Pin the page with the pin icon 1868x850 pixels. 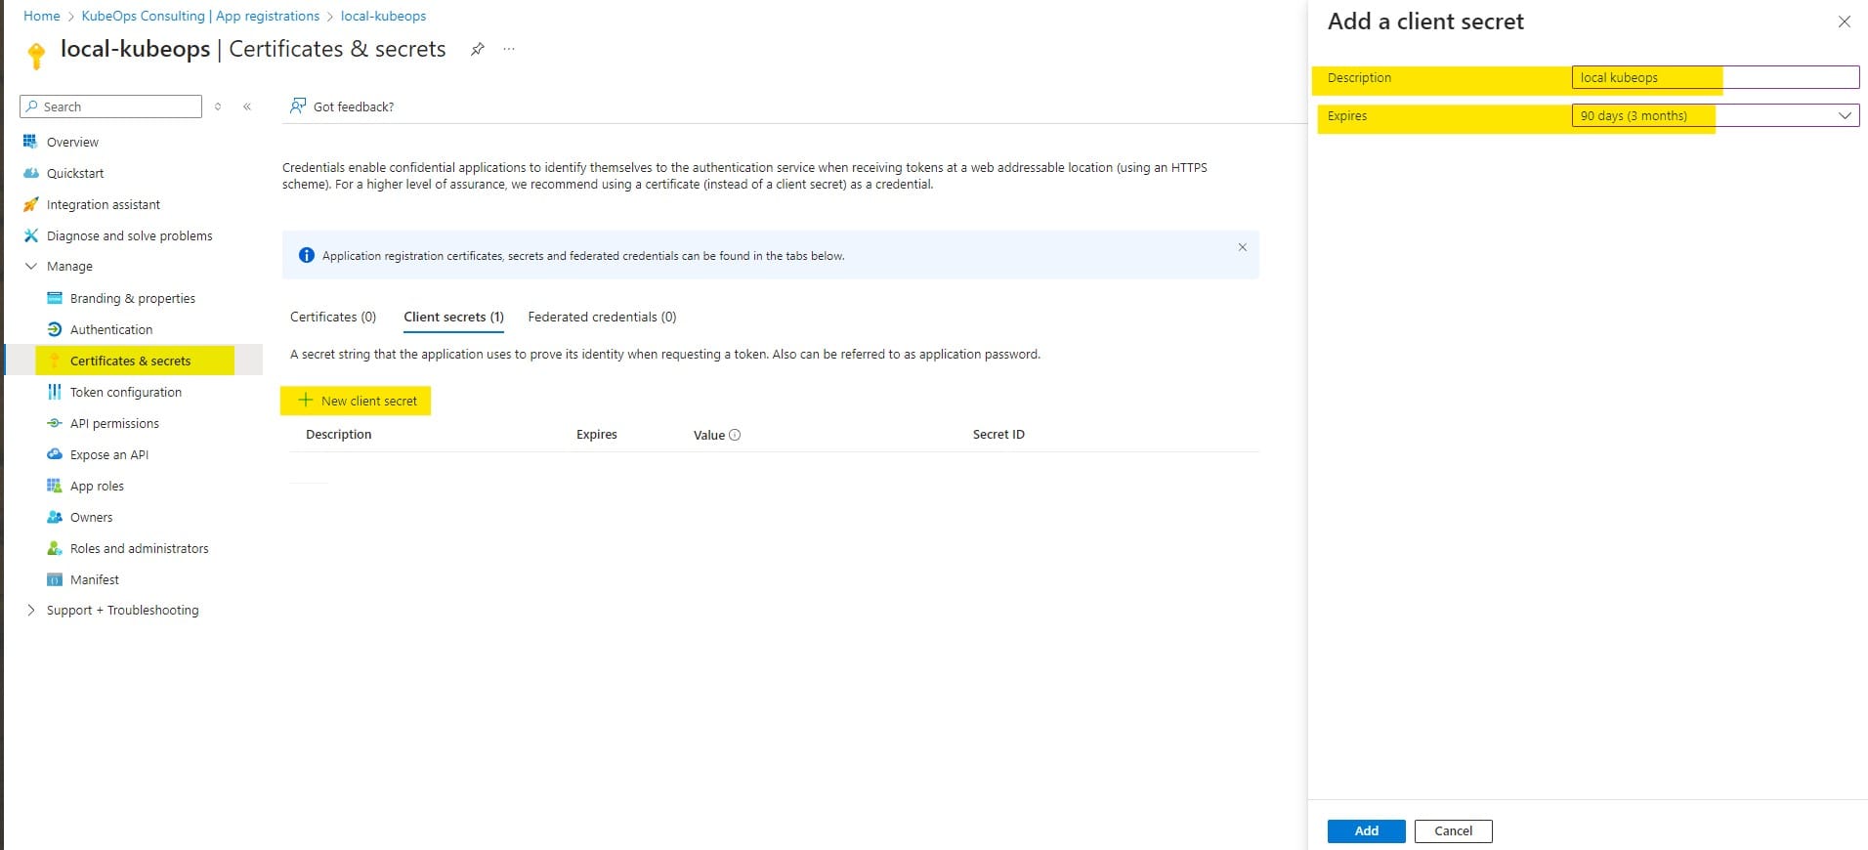(477, 49)
